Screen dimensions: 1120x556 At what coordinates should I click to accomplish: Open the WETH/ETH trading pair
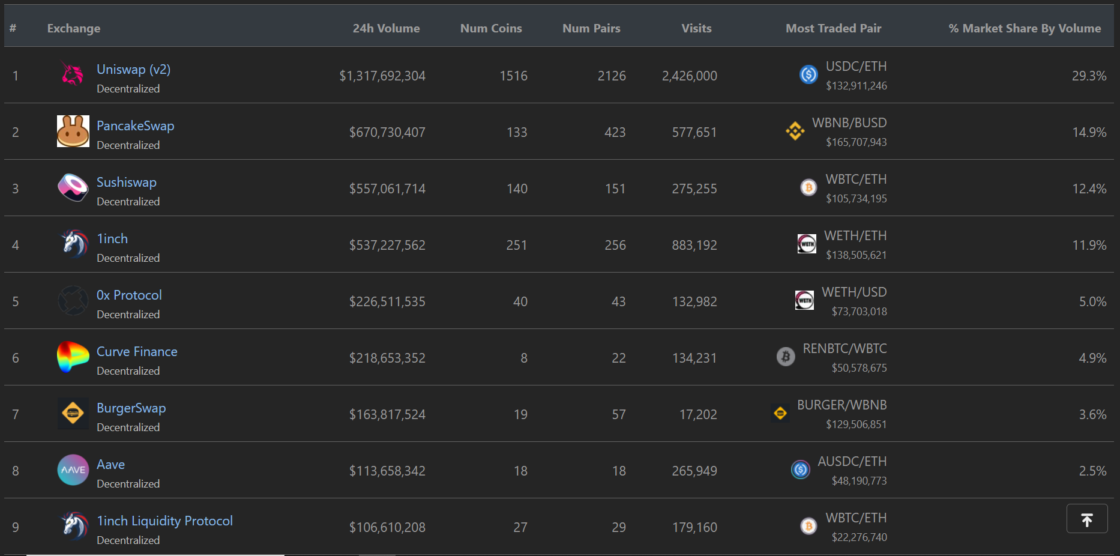(x=855, y=235)
